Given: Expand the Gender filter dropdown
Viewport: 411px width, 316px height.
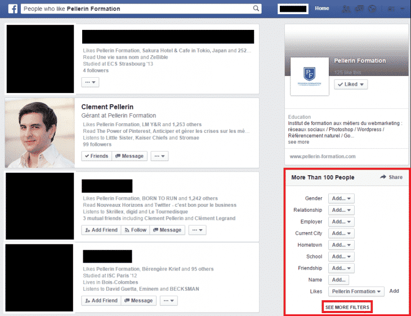Looking at the screenshot, I should pyautogui.click(x=342, y=198).
